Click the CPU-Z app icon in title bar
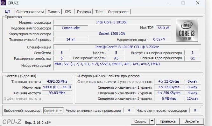The image size is (212, 126). click(3, 3)
